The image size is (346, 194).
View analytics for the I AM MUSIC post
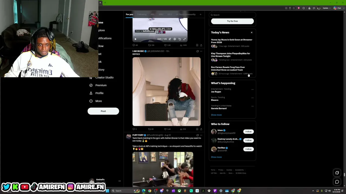[183, 129]
